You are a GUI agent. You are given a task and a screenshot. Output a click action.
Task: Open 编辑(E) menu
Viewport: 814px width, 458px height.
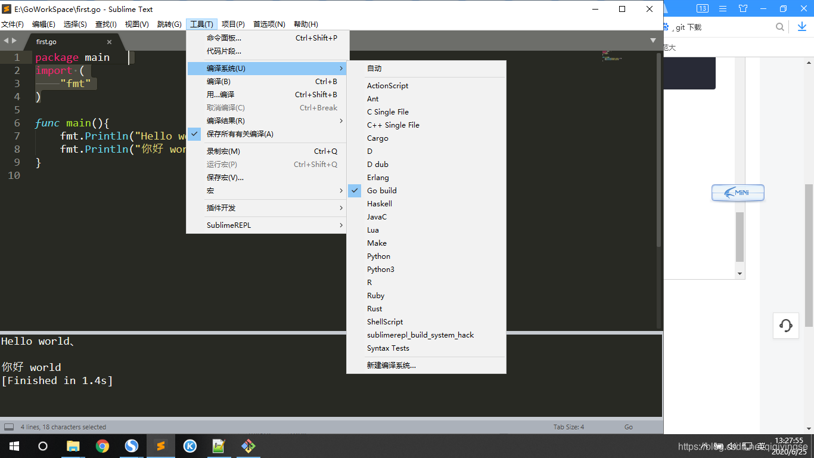point(44,24)
